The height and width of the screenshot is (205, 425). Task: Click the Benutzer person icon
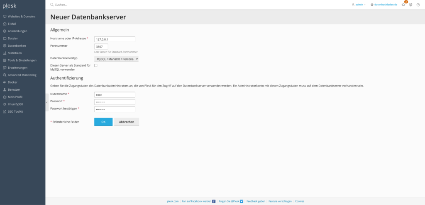click(x=5, y=89)
